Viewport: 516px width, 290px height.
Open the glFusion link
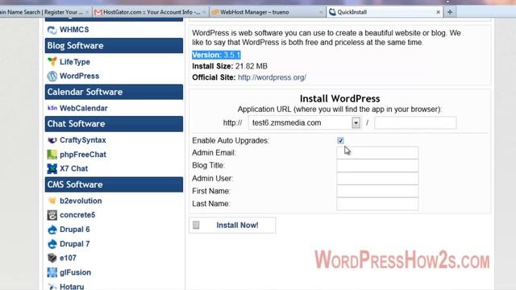tap(75, 272)
